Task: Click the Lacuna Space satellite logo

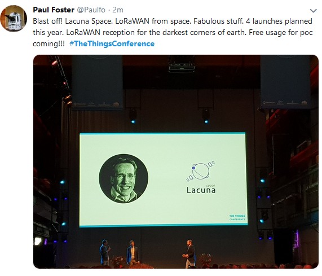Action: (x=200, y=170)
